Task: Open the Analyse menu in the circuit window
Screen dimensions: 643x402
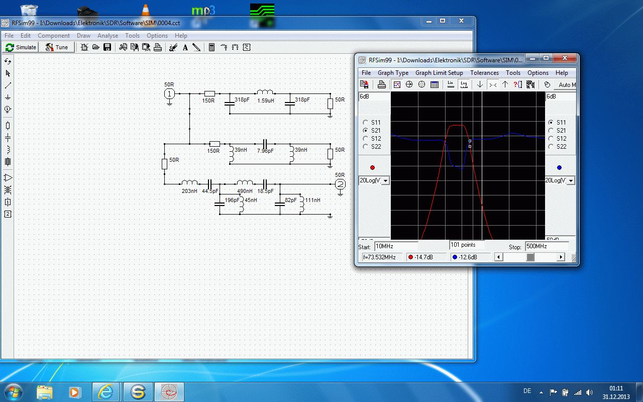Action: point(108,36)
